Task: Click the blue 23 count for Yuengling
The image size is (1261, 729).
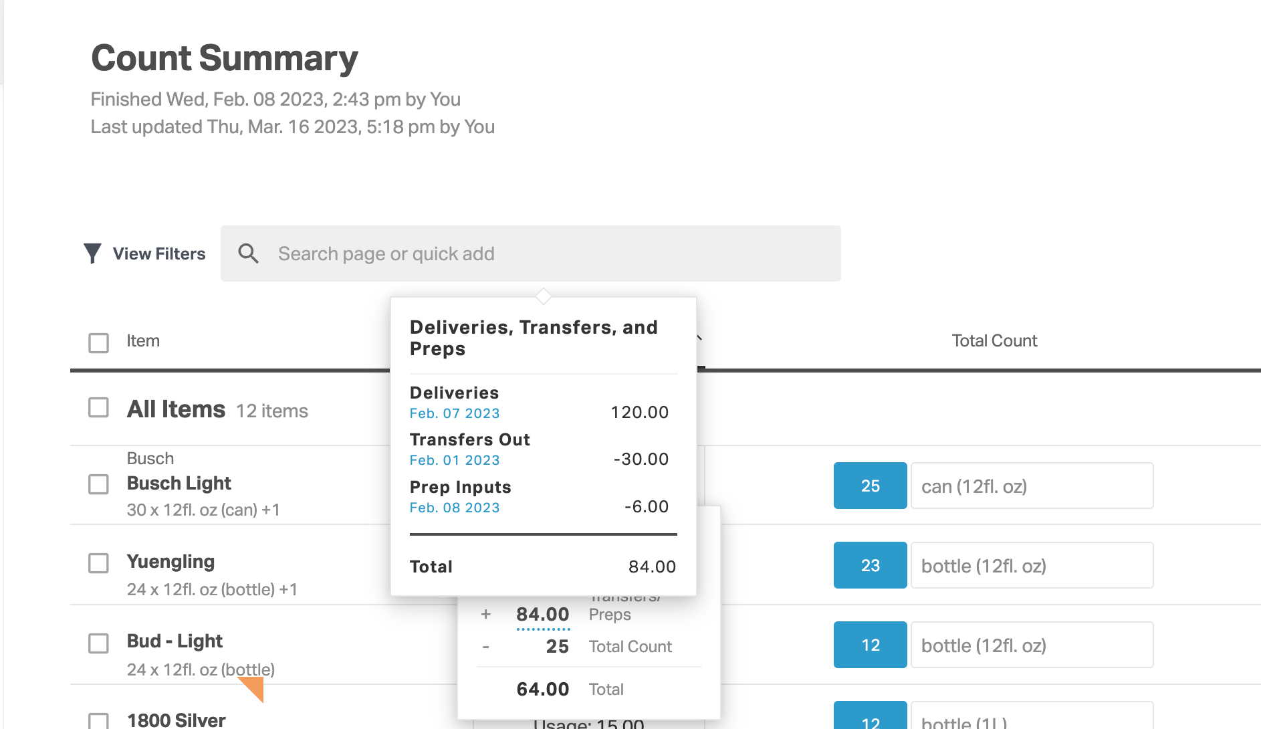Action: 871,565
